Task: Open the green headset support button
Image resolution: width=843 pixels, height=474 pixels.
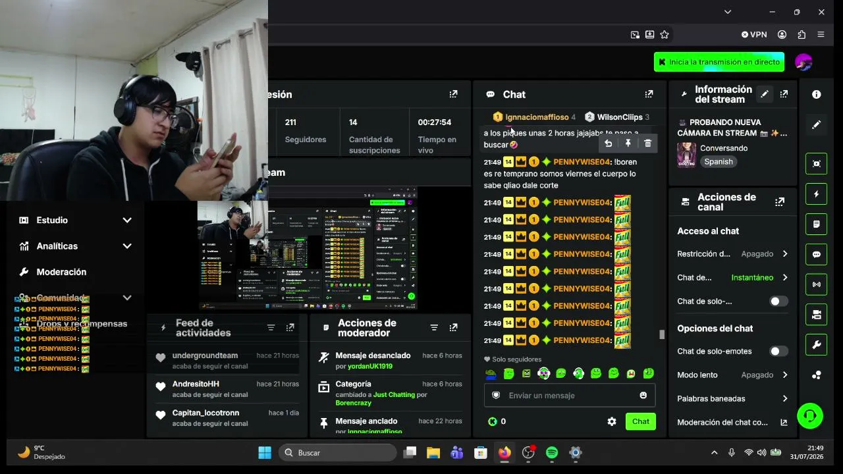Action: 810,415
